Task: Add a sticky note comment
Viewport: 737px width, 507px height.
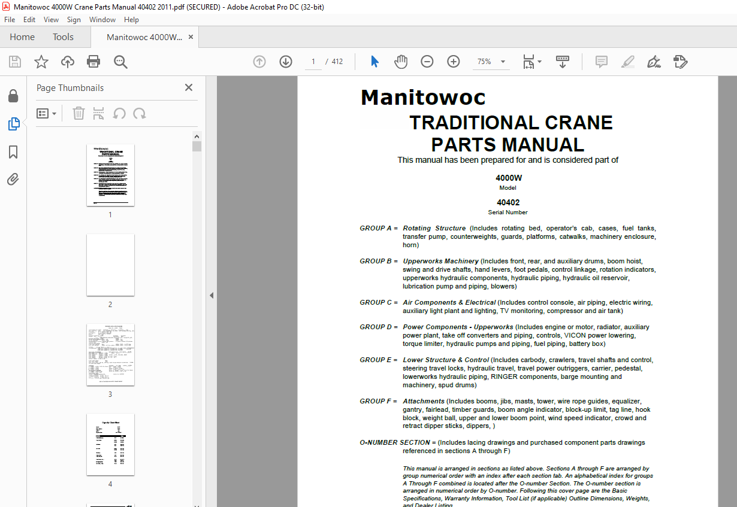Action: click(601, 62)
